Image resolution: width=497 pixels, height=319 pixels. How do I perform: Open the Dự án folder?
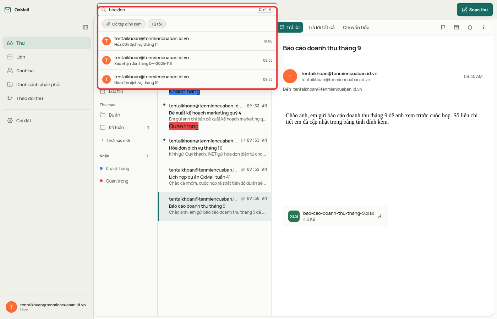pos(125,115)
